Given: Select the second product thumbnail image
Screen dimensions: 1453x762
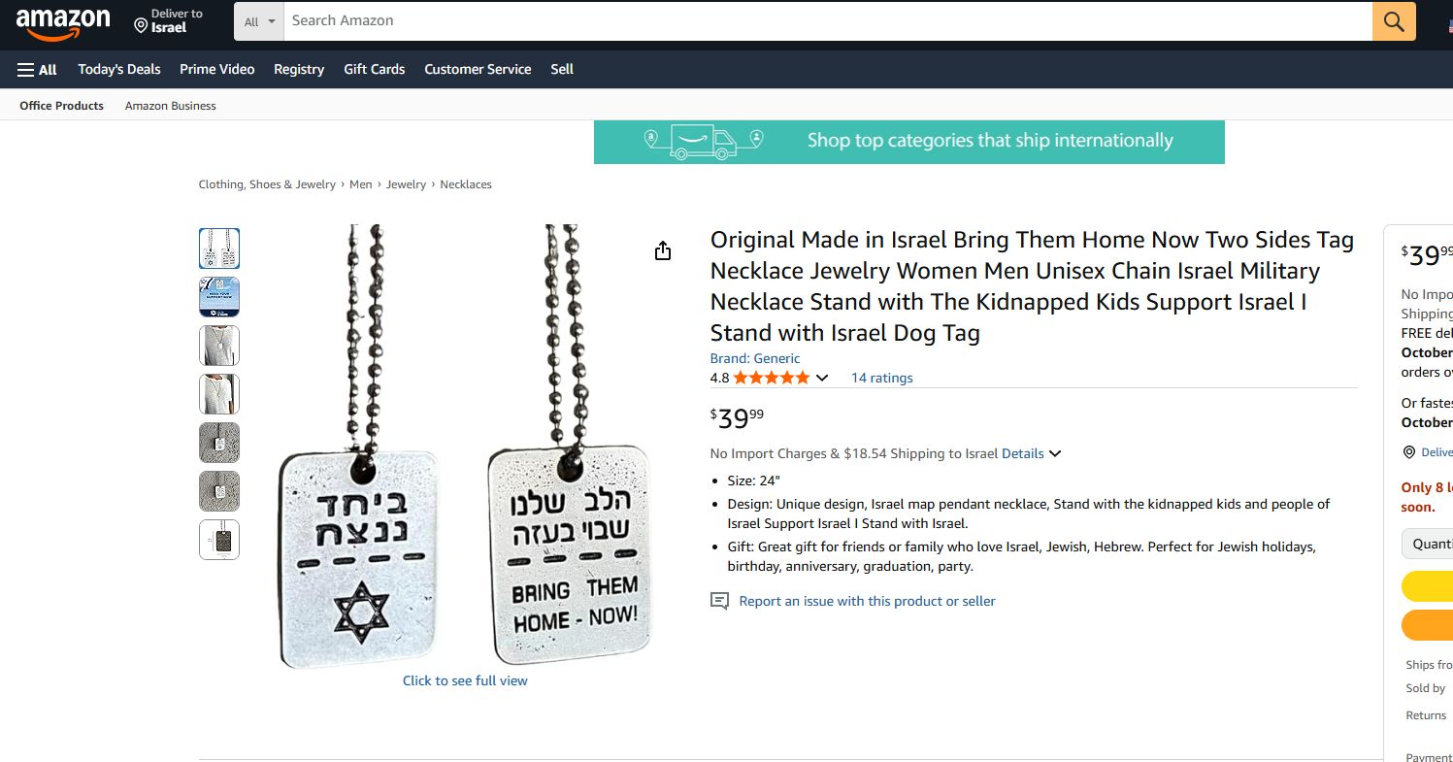Looking at the screenshot, I should (x=219, y=297).
